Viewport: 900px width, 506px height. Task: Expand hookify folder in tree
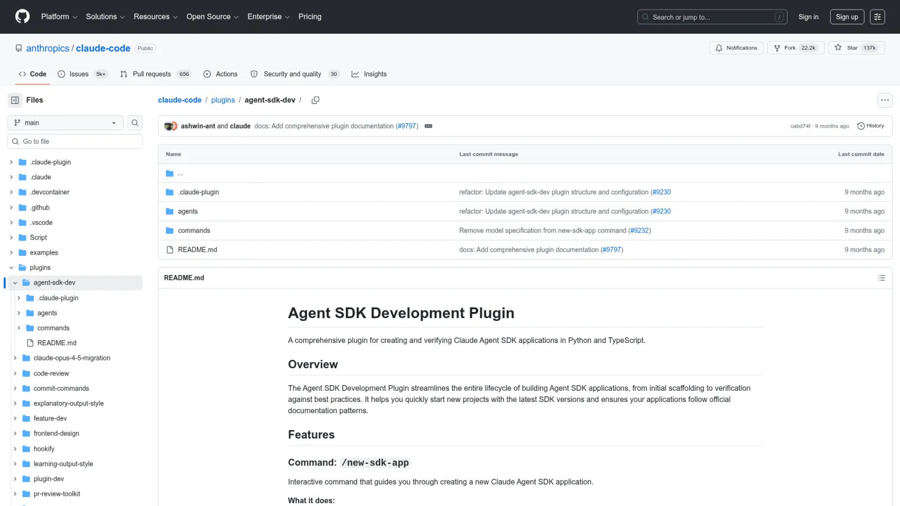pyautogui.click(x=15, y=449)
